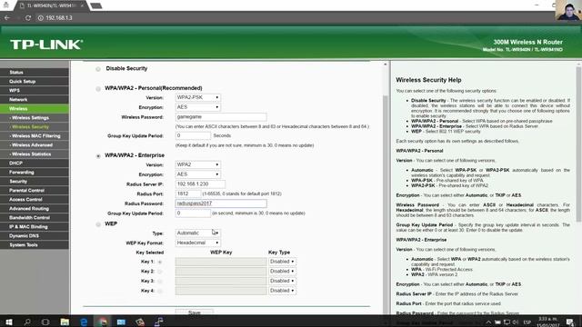Click Radius Port field

click(188, 193)
